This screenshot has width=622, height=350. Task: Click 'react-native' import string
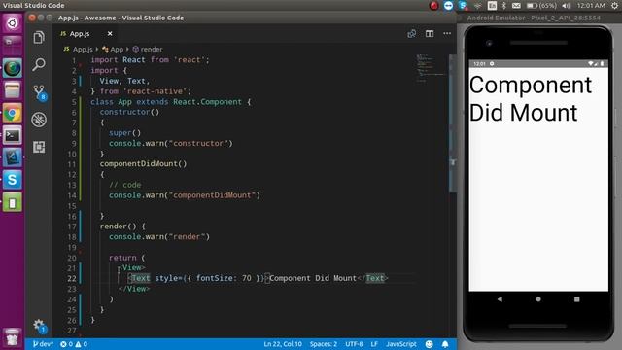(155, 91)
